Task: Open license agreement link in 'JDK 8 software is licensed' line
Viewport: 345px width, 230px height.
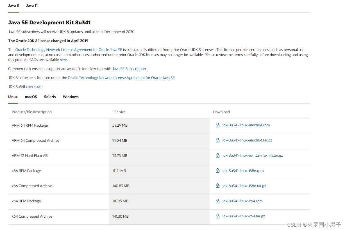Action: (121, 78)
